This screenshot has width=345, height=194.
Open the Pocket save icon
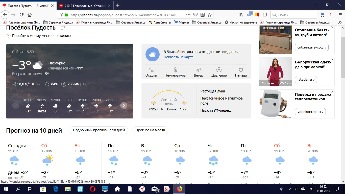tap(195, 15)
